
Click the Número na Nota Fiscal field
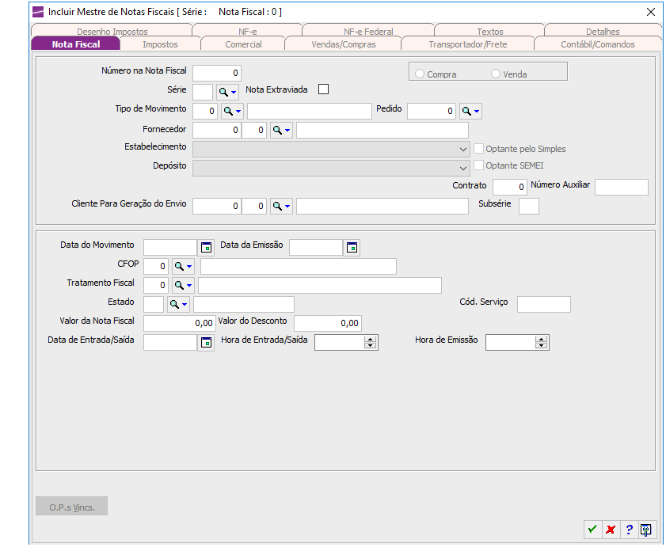[217, 73]
